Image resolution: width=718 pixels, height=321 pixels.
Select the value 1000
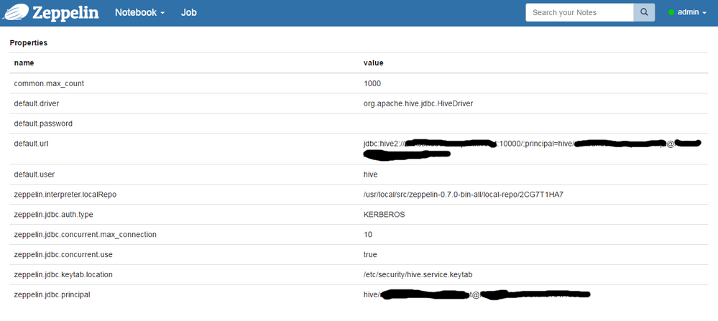coord(372,84)
